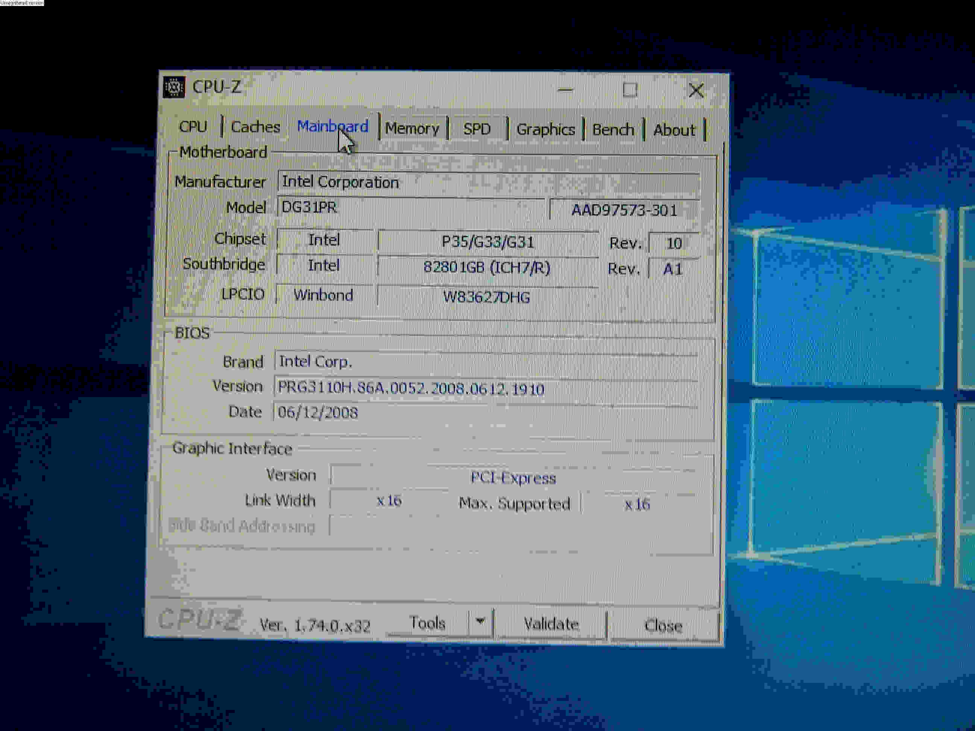Click the 82801GB (ICH7/R) southbridge field
The image size is (975, 731).
pos(487,267)
